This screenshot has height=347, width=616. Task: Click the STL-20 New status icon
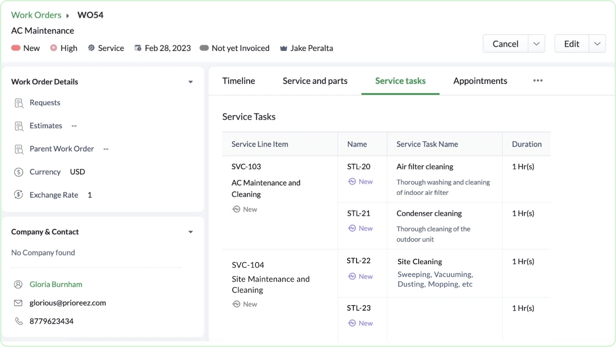coord(352,182)
